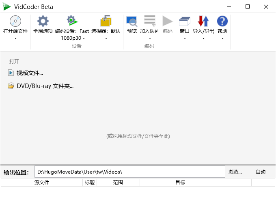Click the 导入/导出 arrows icon
Image resolution: width=276 pixels, height=204 pixels.
pyautogui.click(x=203, y=21)
